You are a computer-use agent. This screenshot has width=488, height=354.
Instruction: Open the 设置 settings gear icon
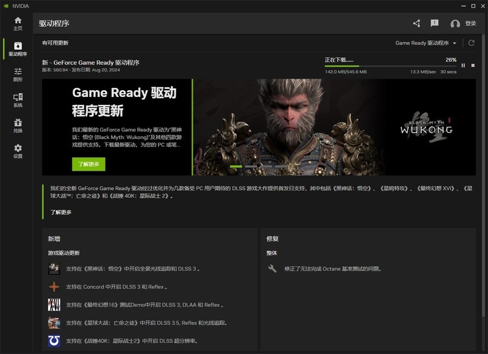tap(18, 151)
